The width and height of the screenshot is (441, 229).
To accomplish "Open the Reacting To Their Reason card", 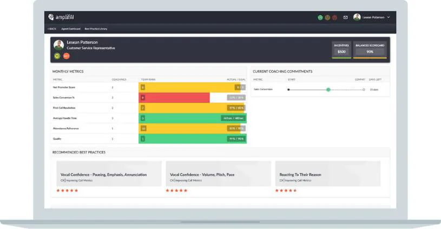I will 328,173.
